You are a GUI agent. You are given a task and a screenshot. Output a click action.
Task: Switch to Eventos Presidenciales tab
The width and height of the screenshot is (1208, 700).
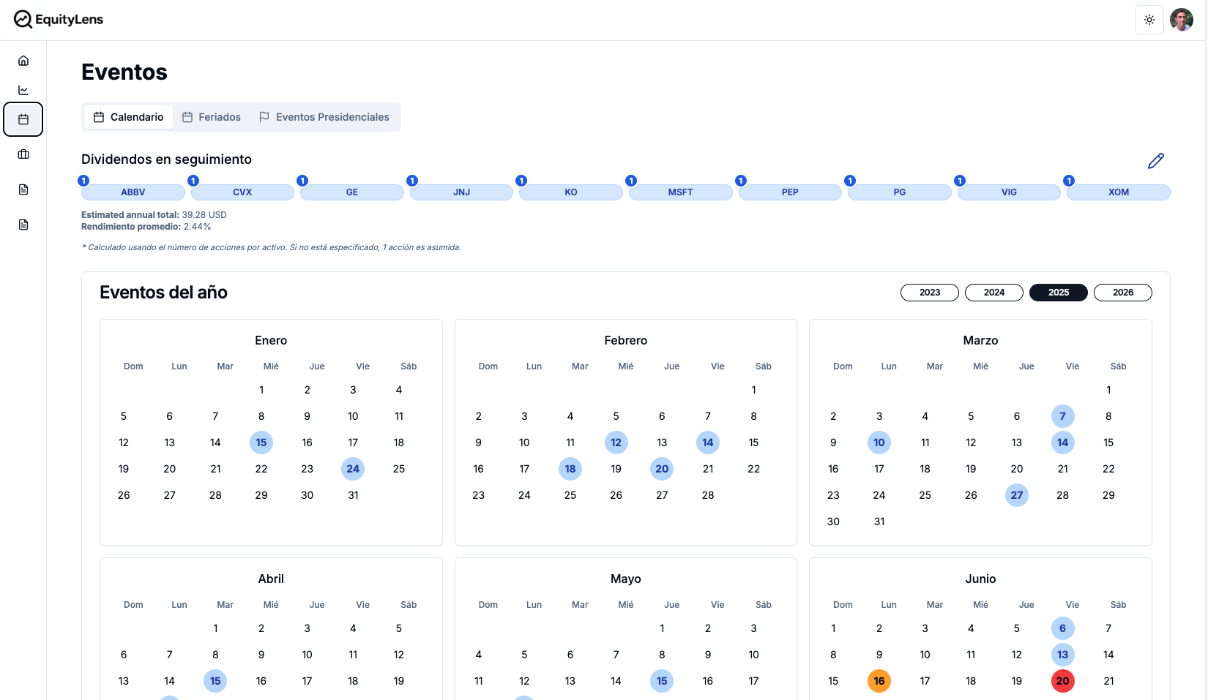pyautogui.click(x=324, y=117)
